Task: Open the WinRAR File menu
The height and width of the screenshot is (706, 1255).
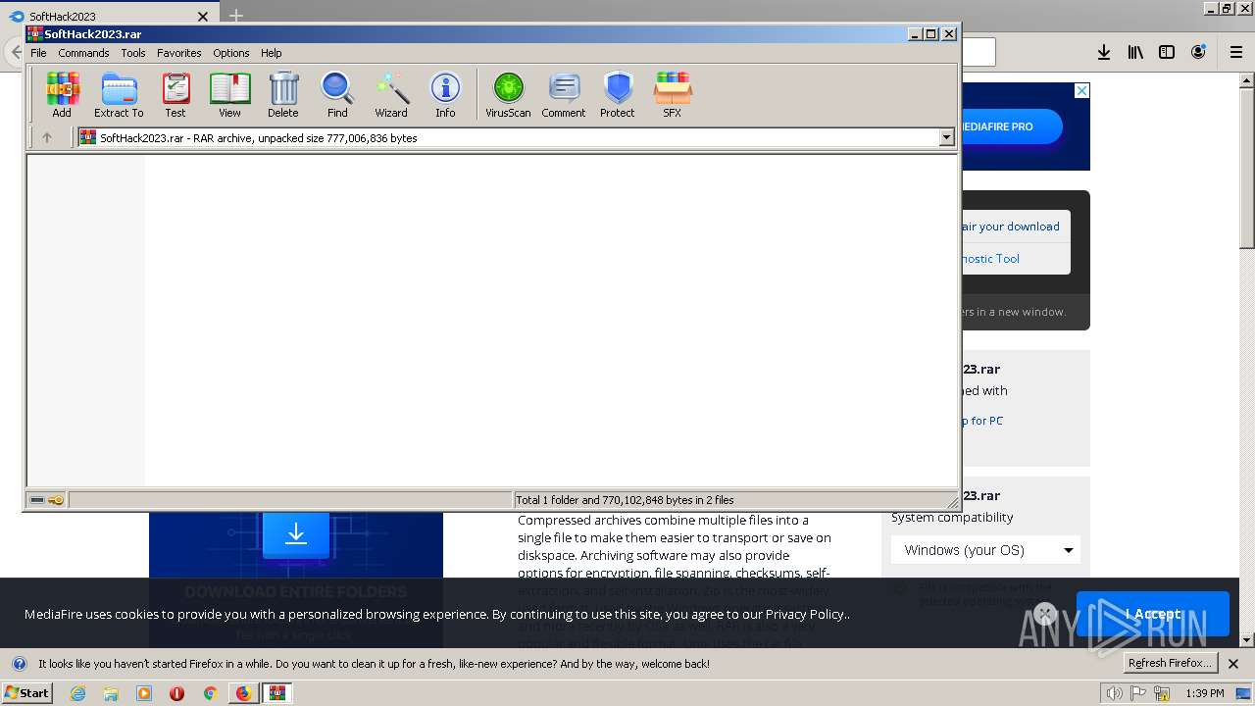Action: (x=38, y=53)
